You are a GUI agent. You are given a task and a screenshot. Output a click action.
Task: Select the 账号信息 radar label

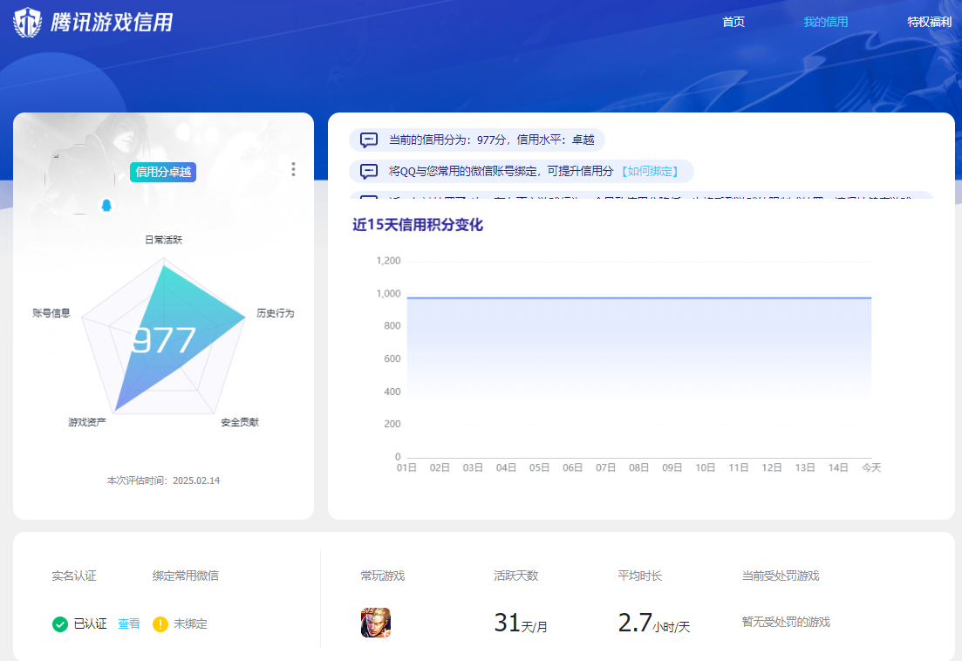point(51,313)
